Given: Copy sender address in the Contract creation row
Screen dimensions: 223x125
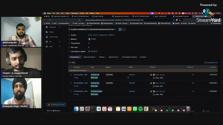Looking at the screenshot, I should (164, 91).
